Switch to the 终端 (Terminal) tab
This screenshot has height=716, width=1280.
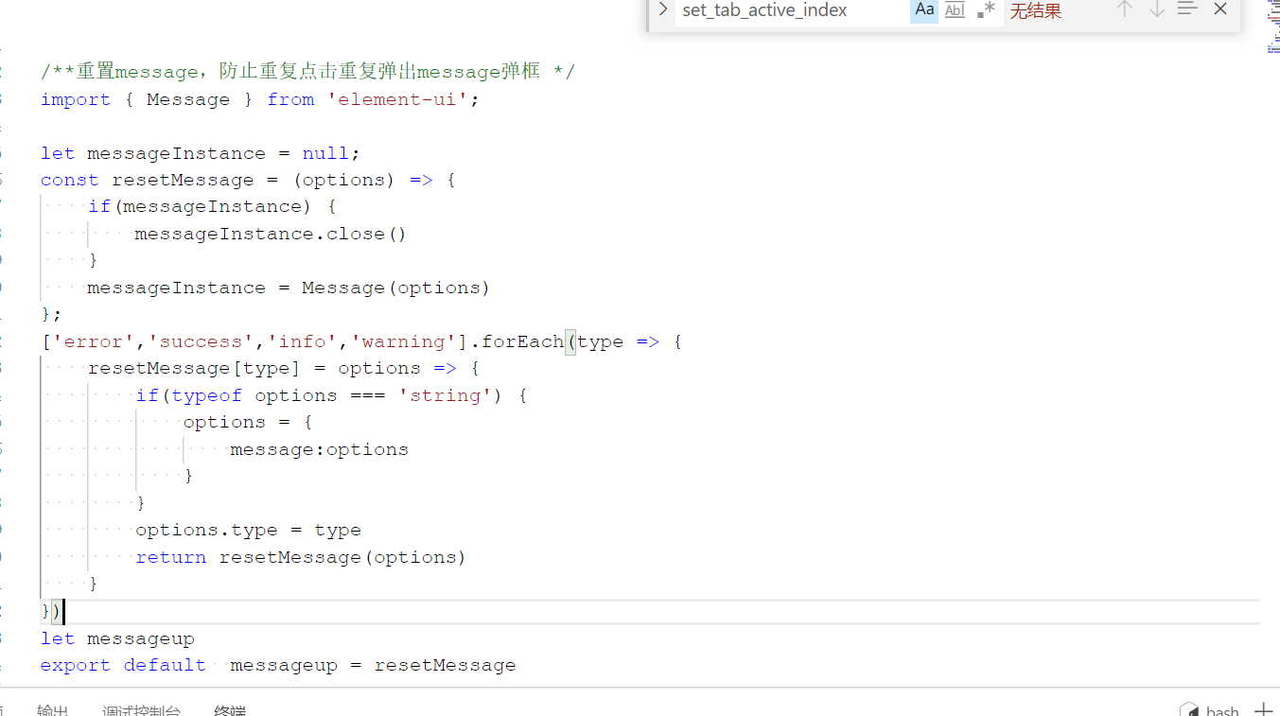pos(229,709)
